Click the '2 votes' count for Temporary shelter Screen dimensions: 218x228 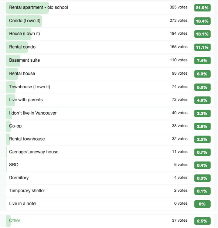click(x=181, y=190)
